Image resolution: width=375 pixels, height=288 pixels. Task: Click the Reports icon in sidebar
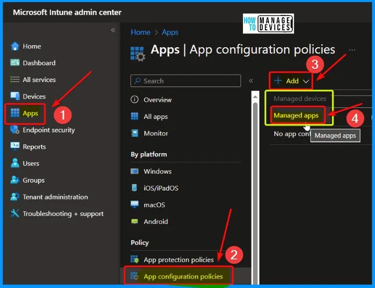15,146
